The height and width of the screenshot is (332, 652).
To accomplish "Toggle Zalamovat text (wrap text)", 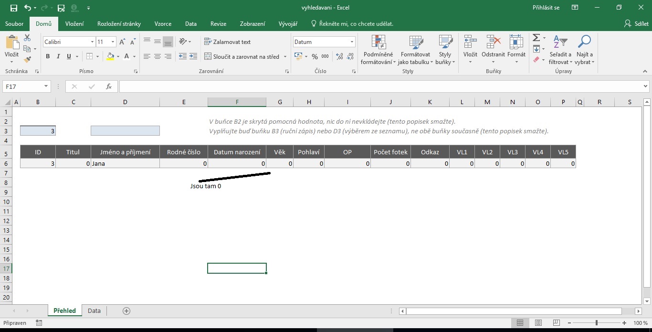I will coord(227,42).
